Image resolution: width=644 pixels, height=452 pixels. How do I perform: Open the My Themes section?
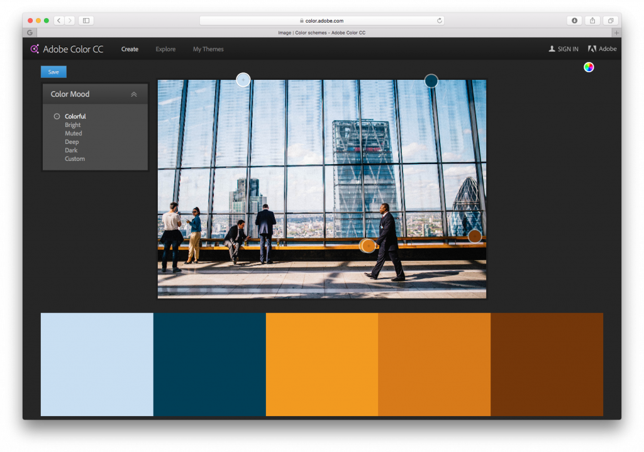click(208, 49)
